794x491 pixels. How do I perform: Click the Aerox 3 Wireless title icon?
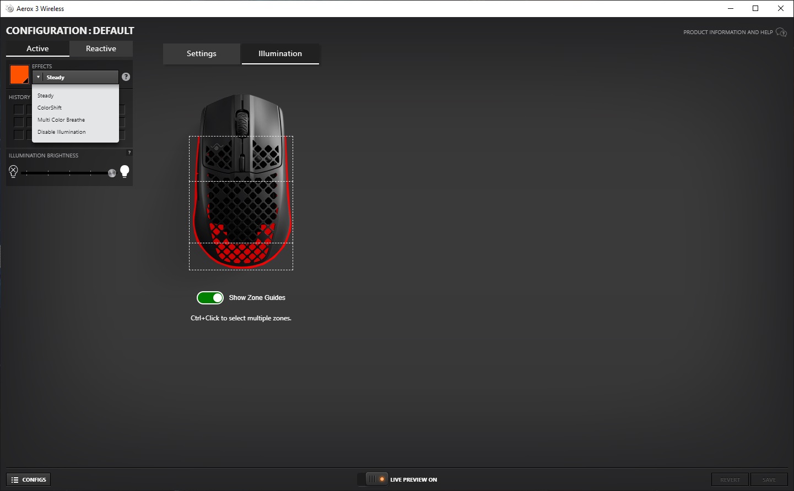9,9
